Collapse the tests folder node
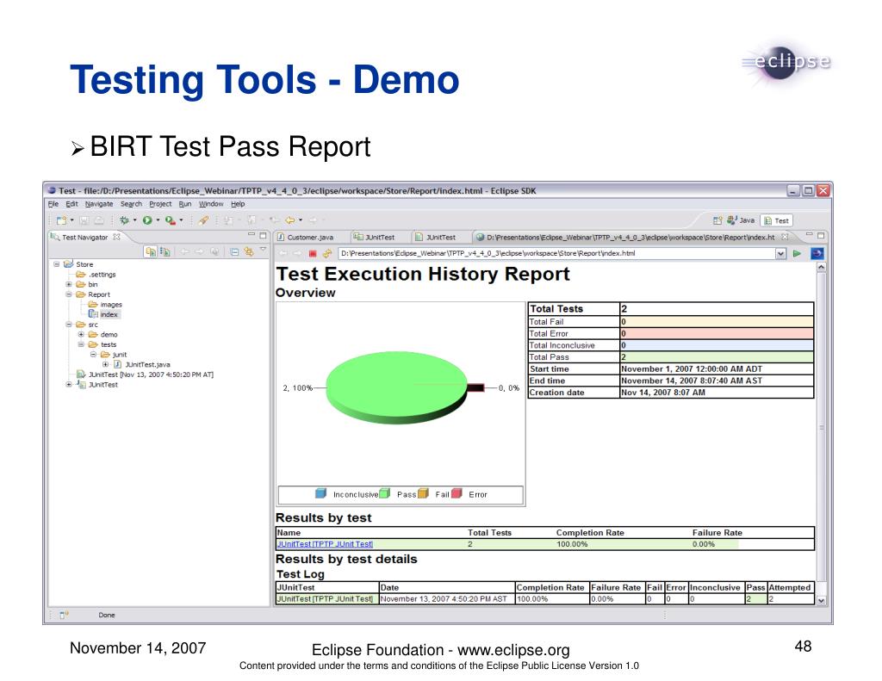 81,344
